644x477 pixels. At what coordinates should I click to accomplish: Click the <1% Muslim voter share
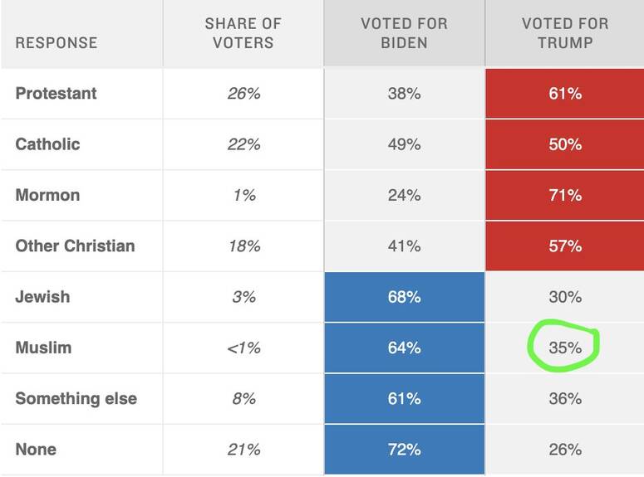tap(244, 348)
